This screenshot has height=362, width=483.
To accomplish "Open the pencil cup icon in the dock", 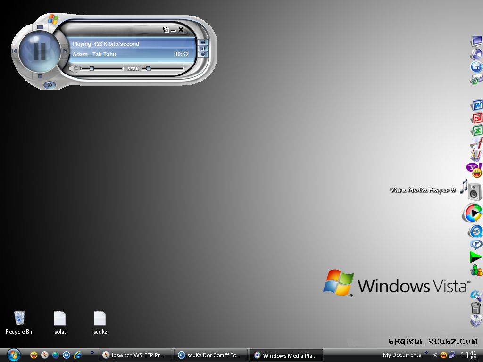I will tap(476, 155).
